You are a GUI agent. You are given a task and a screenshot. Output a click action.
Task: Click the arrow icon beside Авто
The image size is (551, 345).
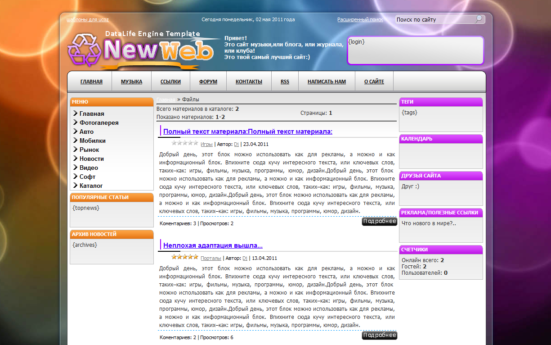click(75, 132)
